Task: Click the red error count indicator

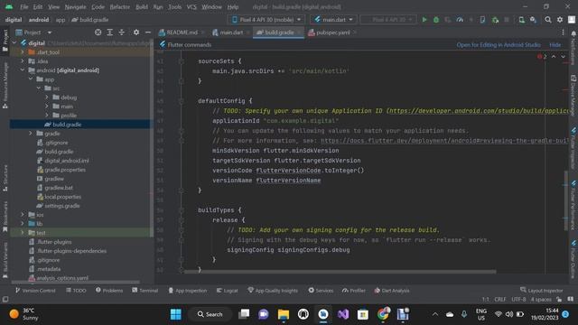Action: (542, 56)
